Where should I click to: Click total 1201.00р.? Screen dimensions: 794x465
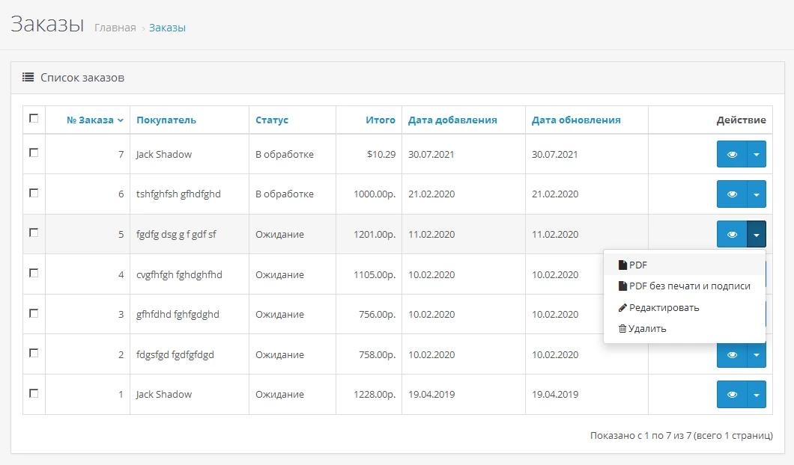tap(375, 235)
